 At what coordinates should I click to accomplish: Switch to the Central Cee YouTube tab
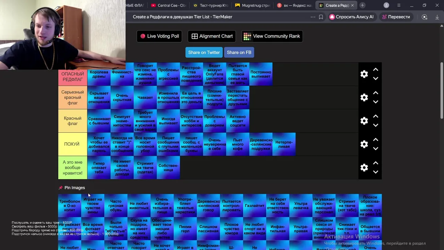point(169,5)
